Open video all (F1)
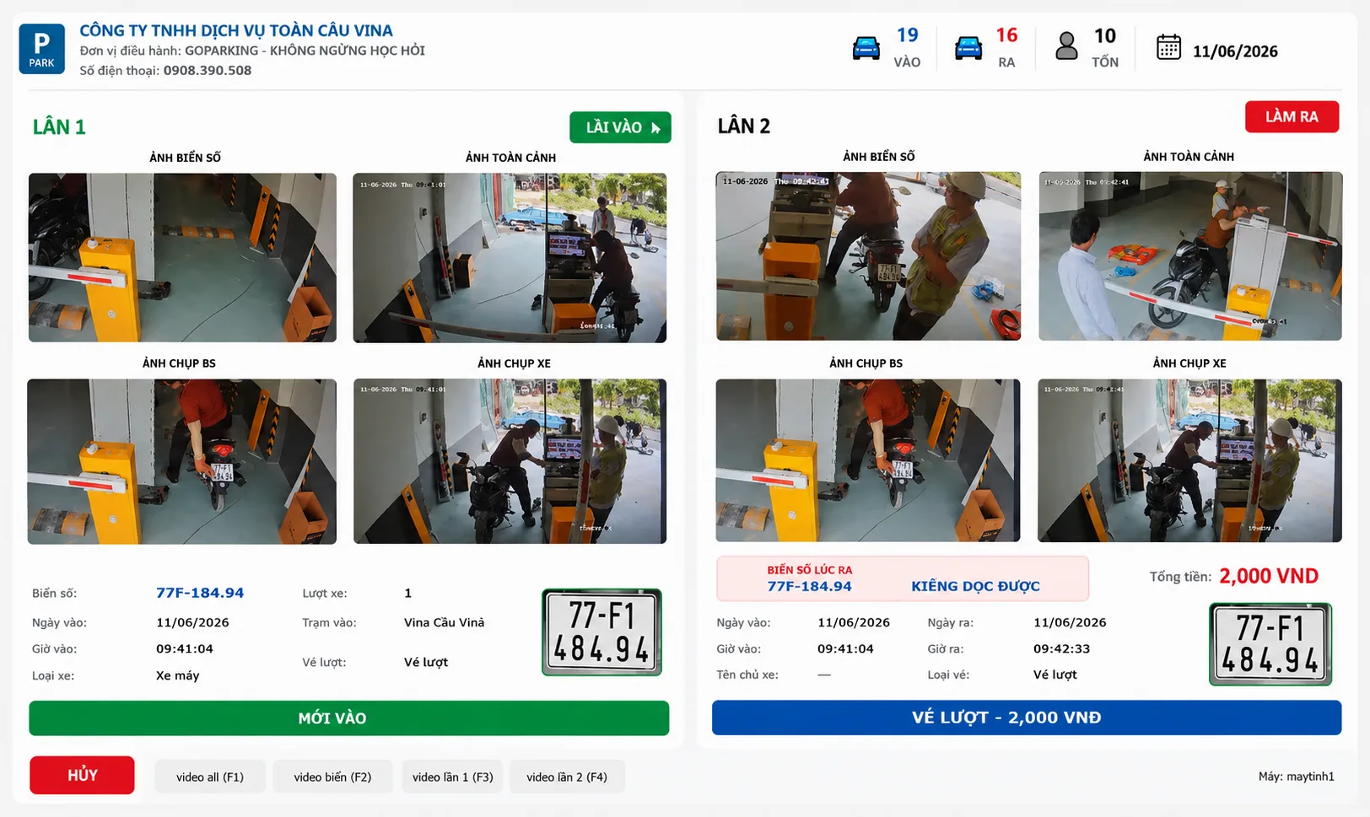1370x817 pixels. [210, 777]
